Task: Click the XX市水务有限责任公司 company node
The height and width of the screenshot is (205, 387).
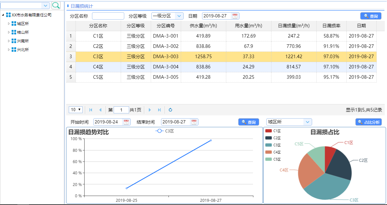Action: click(32, 15)
